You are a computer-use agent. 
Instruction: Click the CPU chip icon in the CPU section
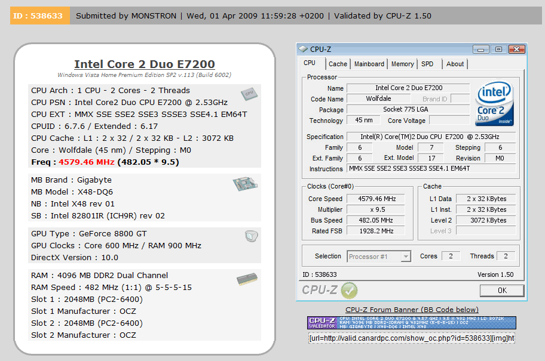tap(249, 94)
